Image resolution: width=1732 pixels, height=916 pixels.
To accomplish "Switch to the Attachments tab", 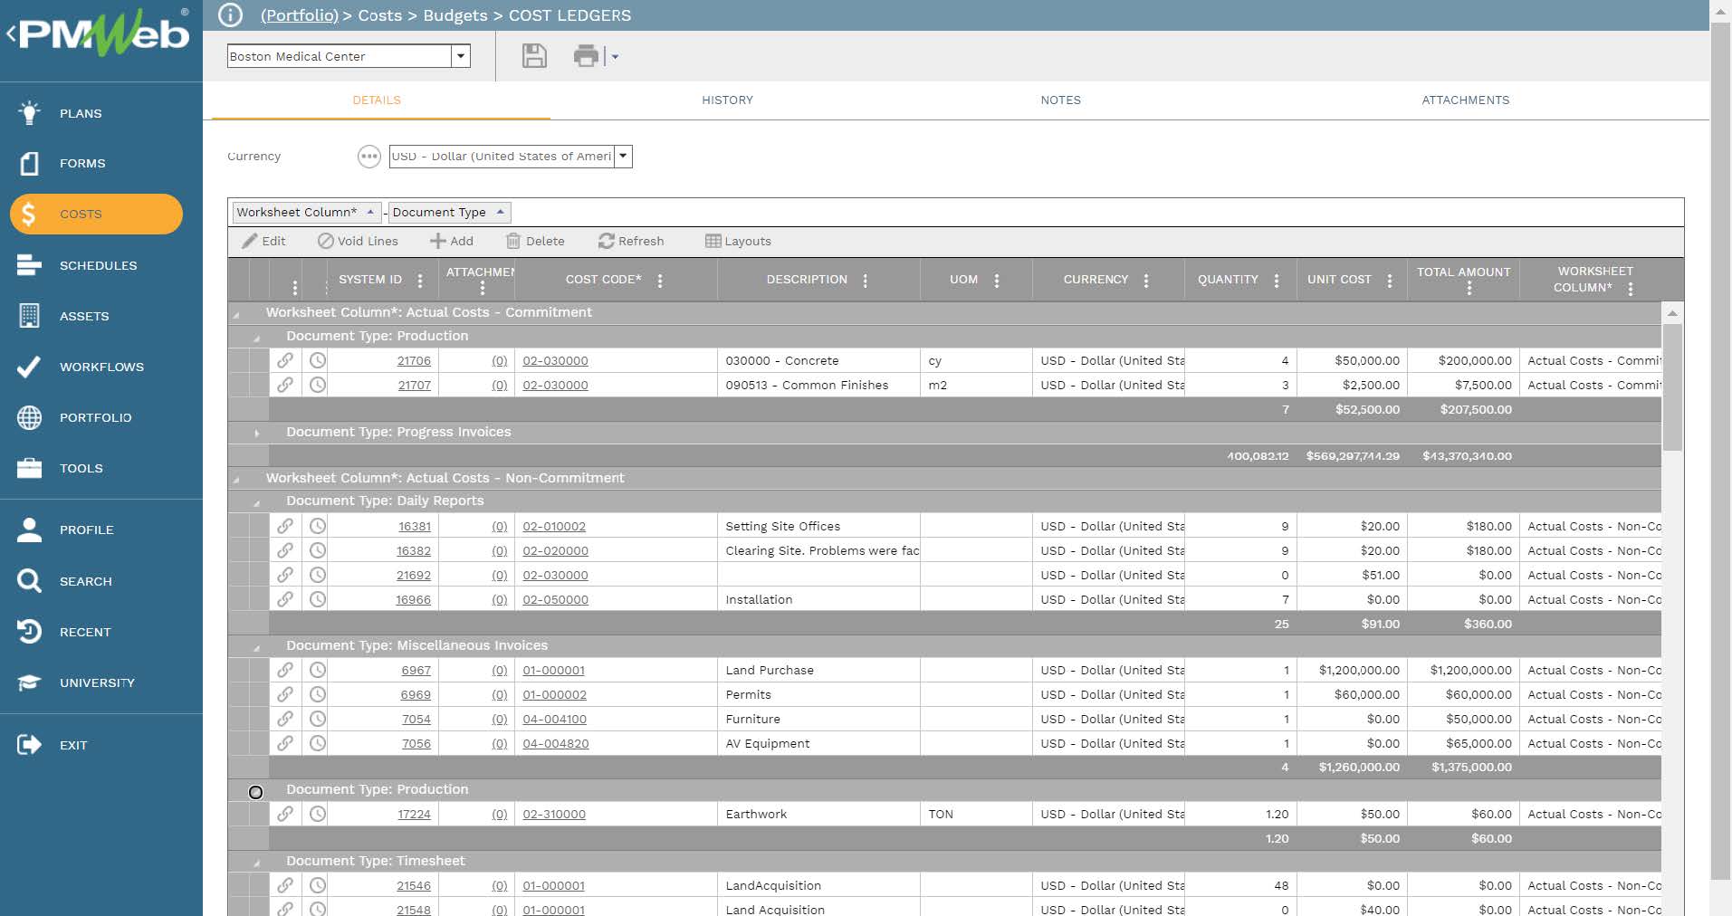I will [x=1465, y=100].
